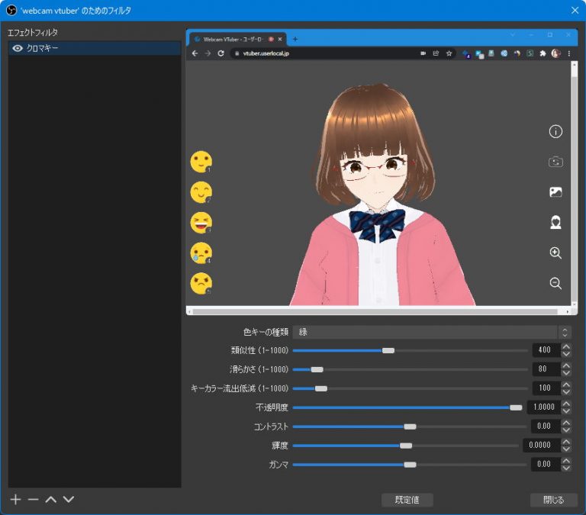The height and width of the screenshot is (515, 586).
Task: Increase ガンマ with the up stepper
Action: (566, 461)
